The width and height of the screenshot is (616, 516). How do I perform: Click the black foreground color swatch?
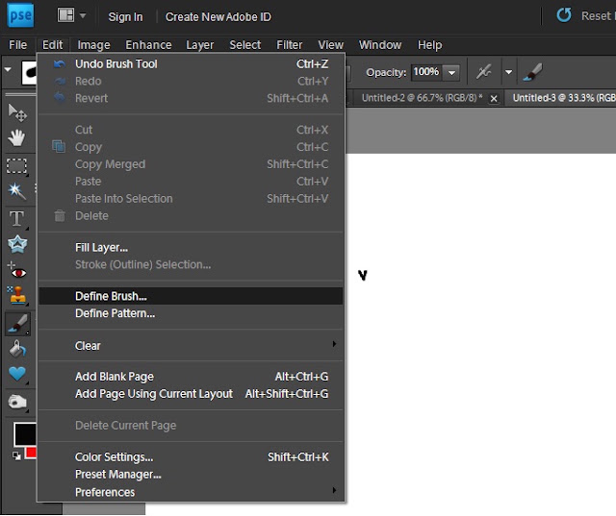[24, 434]
